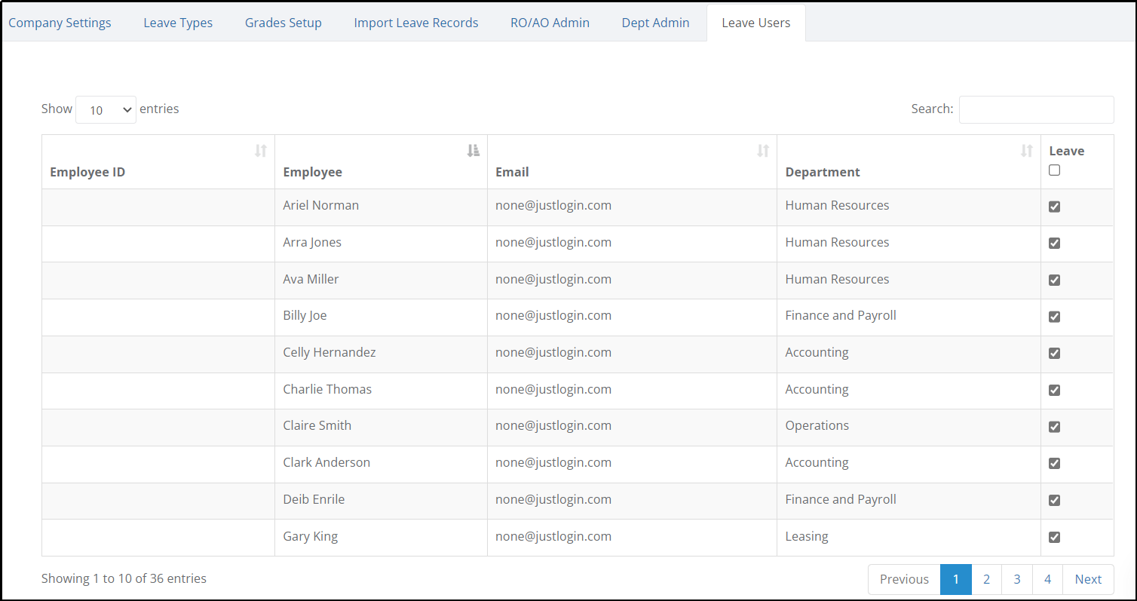Toggle the Email column sort arrows
This screenshot has height=601, width=1137.
click(x=763, y=151)
